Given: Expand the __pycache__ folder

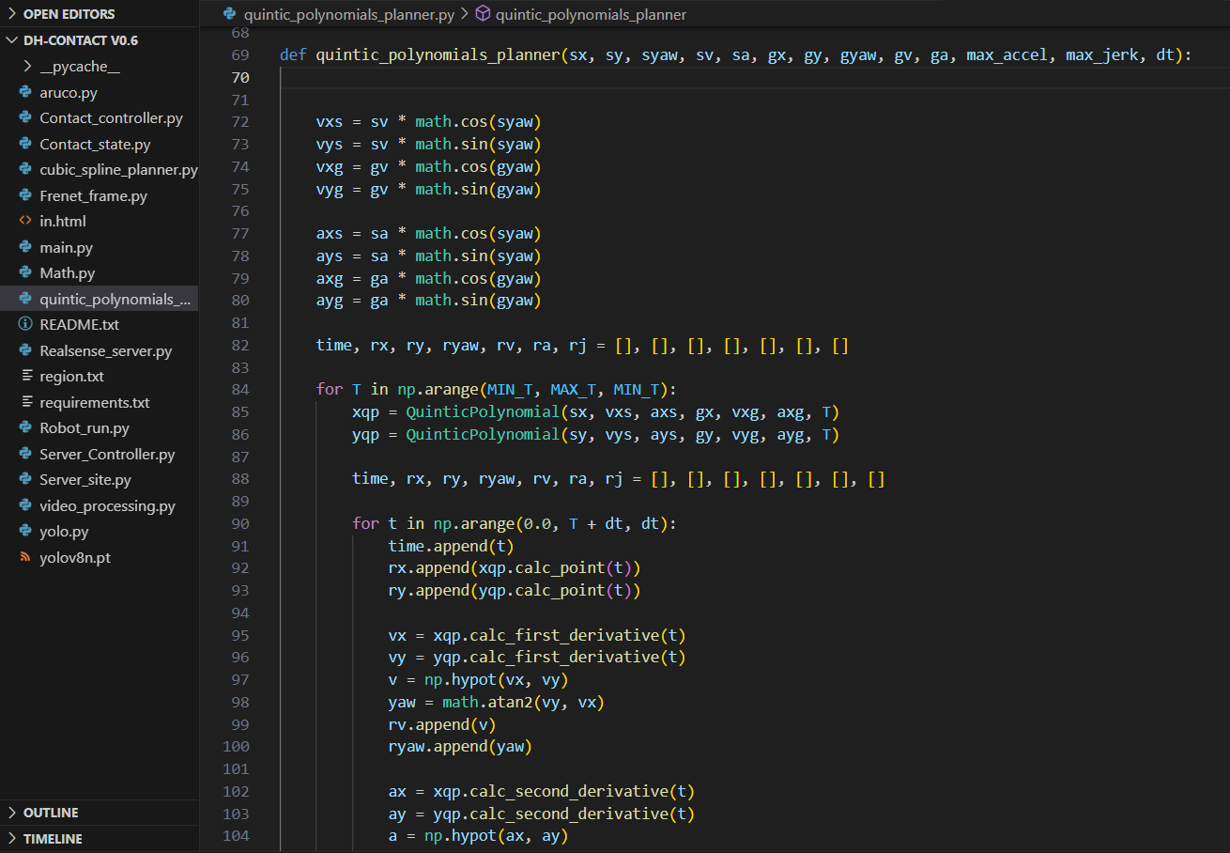Looking at the screenshot, I should 27,67.
